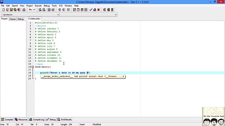Open the Window menu

68,6
